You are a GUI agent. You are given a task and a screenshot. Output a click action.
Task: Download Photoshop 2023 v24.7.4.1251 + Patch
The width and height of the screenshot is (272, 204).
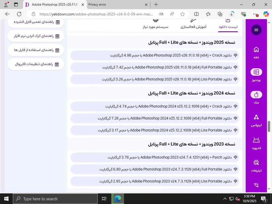[x=155, y=157]
